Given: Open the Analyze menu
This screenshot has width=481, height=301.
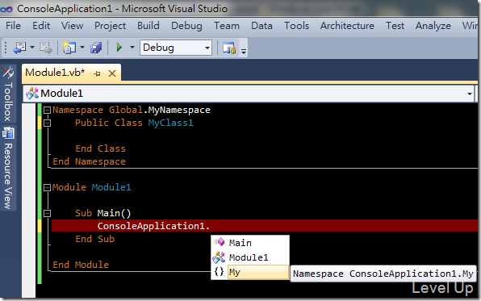Looking at the screenshot, I should tap(433, 26).
